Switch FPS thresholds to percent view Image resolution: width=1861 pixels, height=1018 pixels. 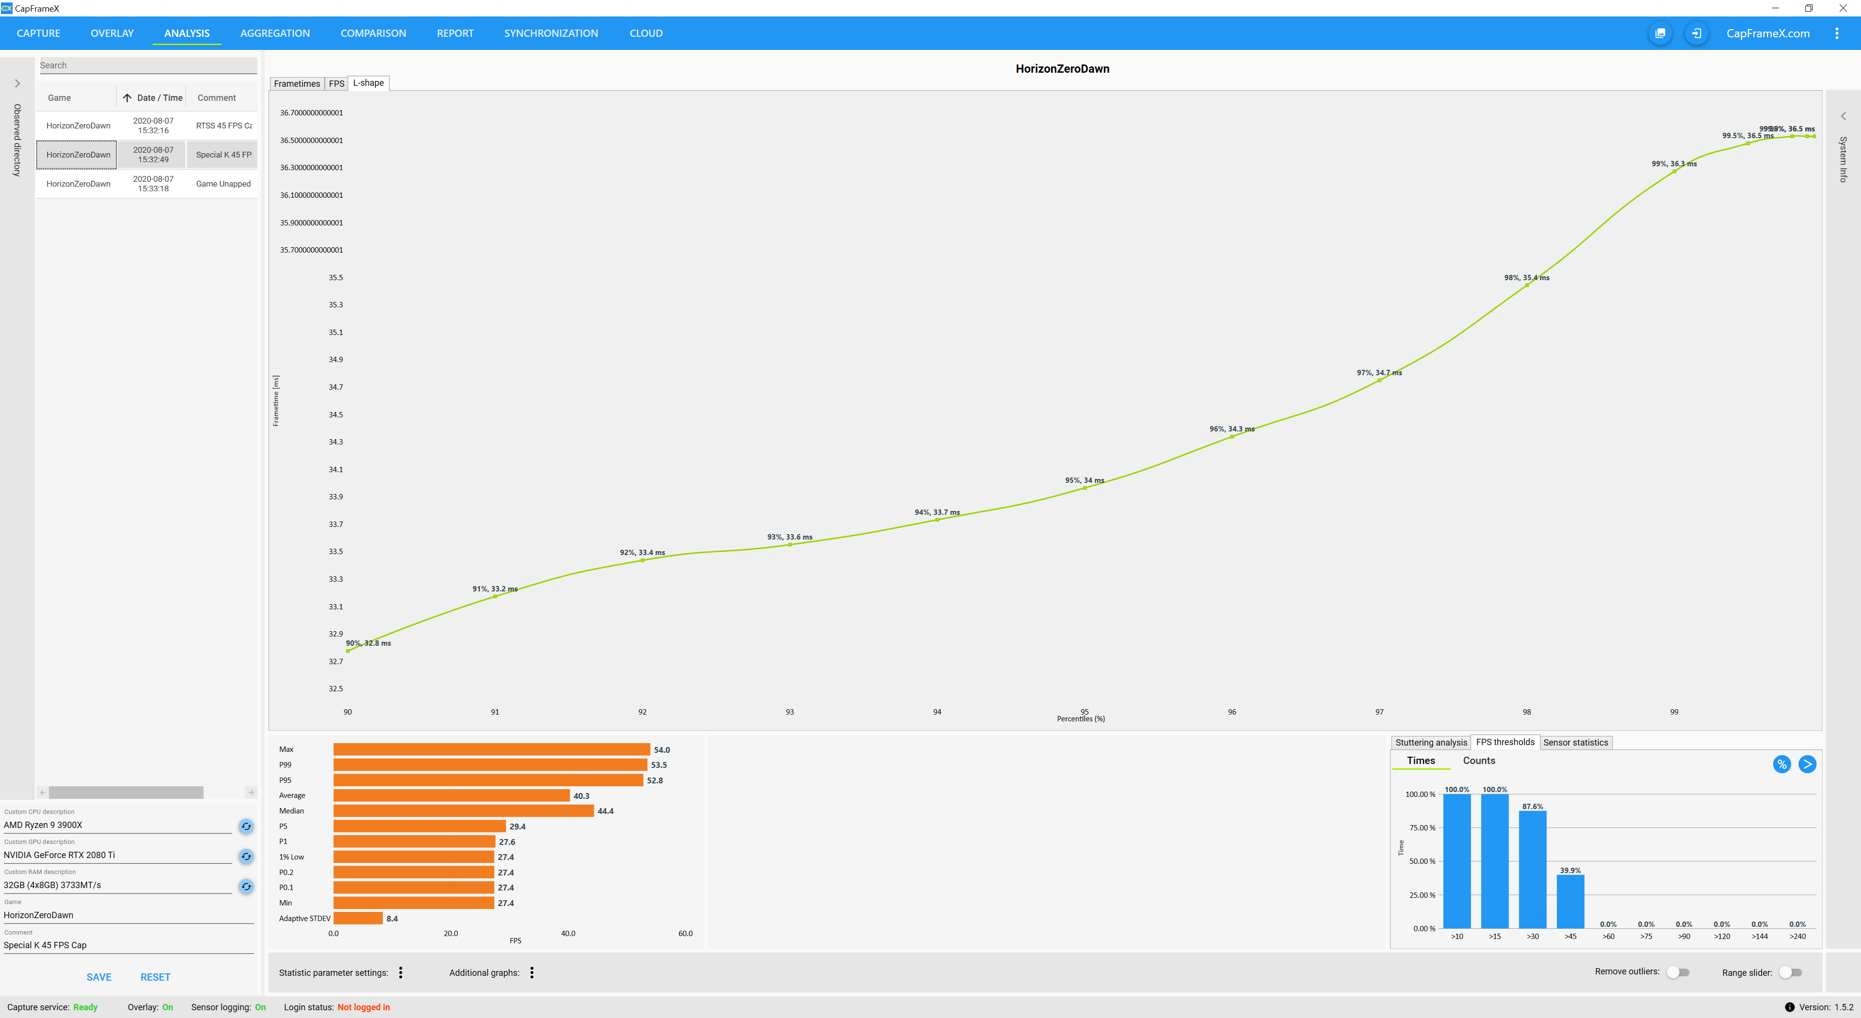pos(1782,764)
